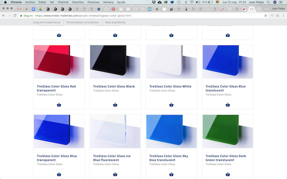
Task: Select the Personalised consultation tab
Action: pyautogui.click(x=83, y=22)
